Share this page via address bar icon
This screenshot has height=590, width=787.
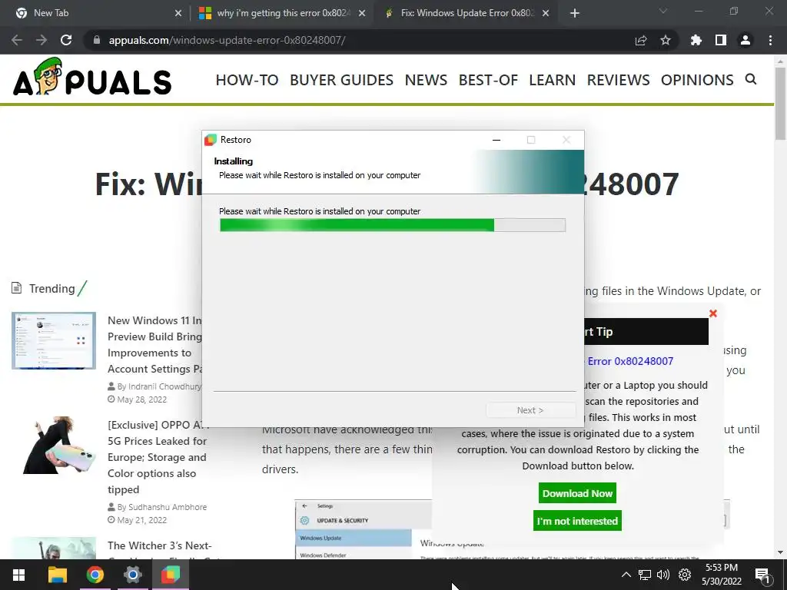click(x=641, y=40)
